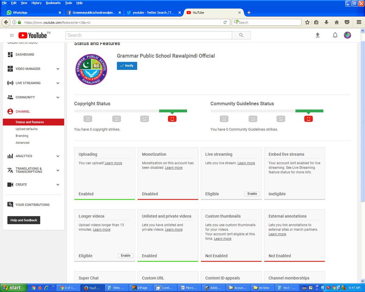Click the Dashboard icon in sidebar
This screenshot has width=365, height=292.
(x=10, y=54)
